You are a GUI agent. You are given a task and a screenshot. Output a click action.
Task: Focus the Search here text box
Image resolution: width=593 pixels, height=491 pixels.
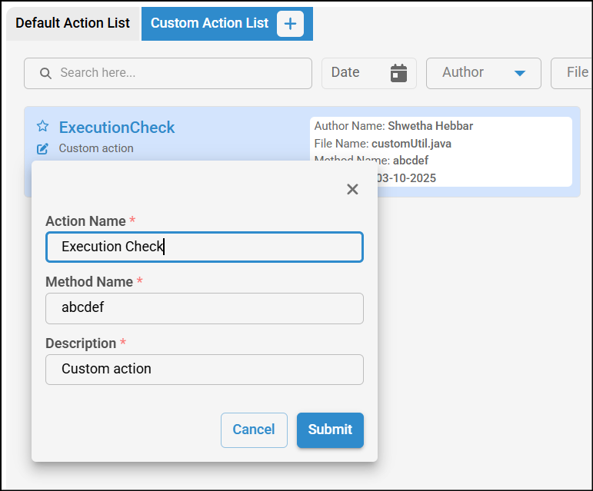click(177, 73)
